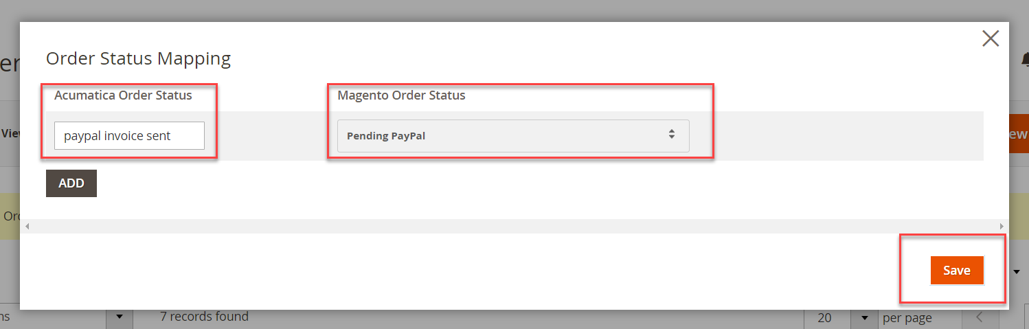This screenshot has height=329, width=1029.
Task: Click the Magento Order Status column header
Action: coord(401,95)
